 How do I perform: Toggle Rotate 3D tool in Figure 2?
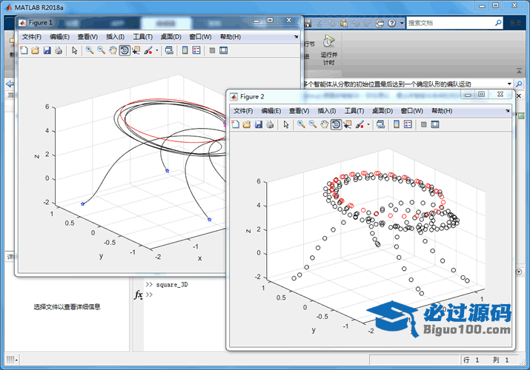tap(336, 124)
